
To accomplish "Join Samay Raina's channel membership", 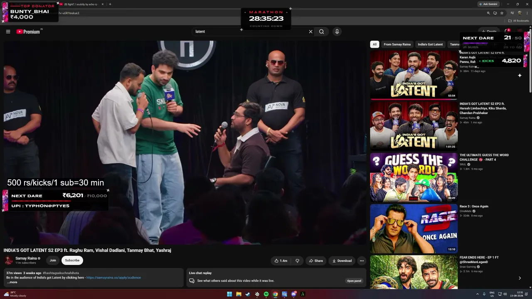I will (x=53, y=260).
